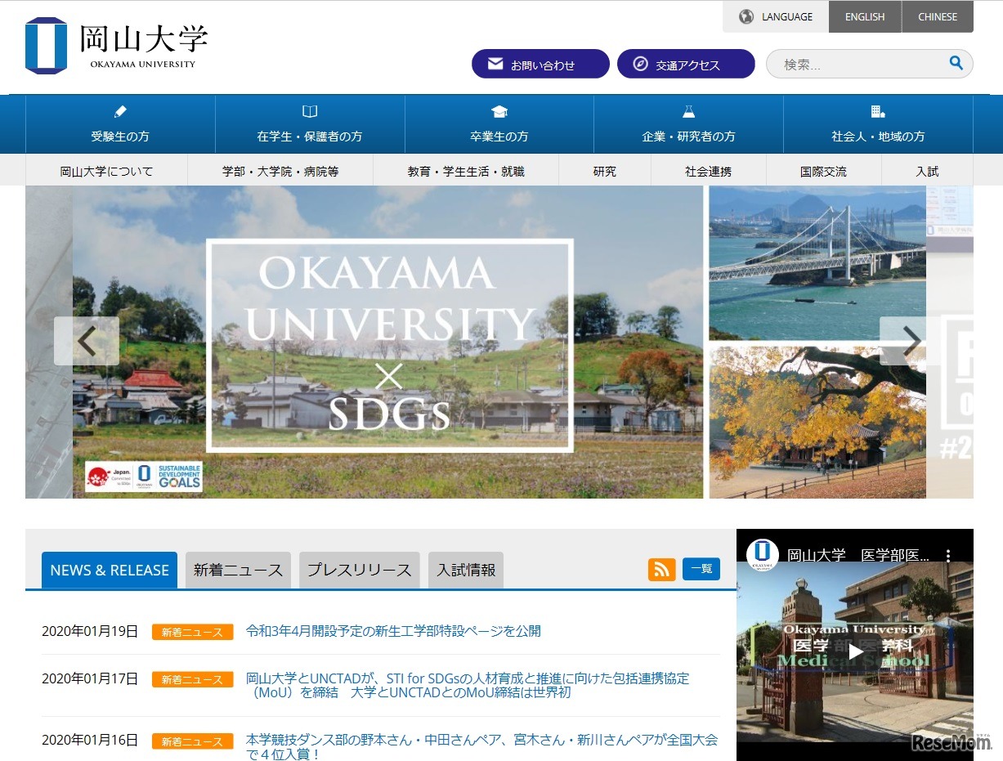Screen dimensions: 1003x761
Task: Click the flask icon above 企業・研究者の方
Action: click(x=689, y=111)
